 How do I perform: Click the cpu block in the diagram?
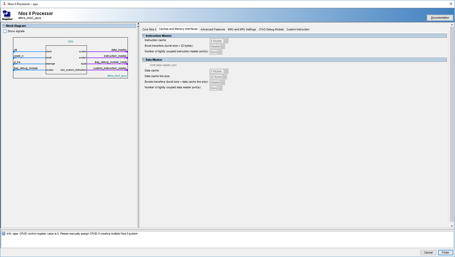66,61
